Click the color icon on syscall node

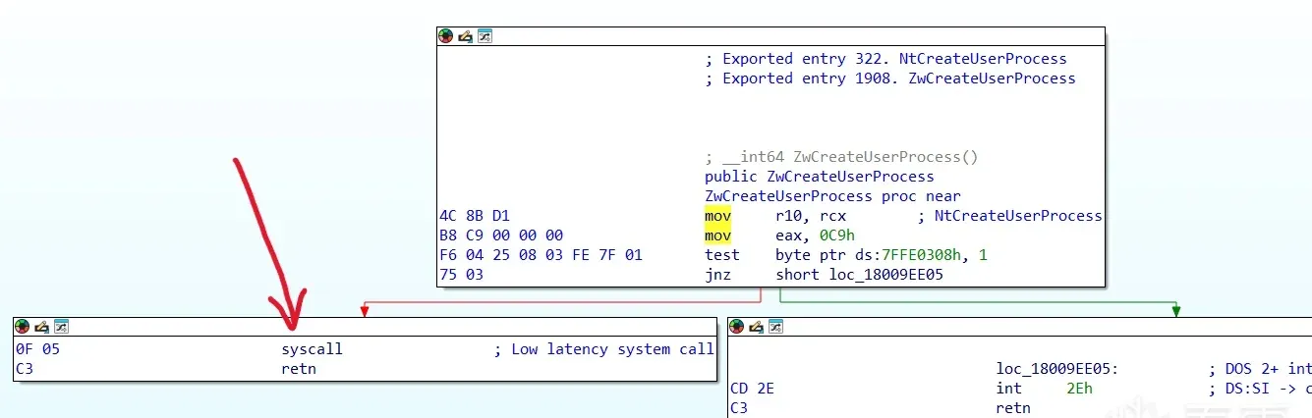pyautogui.click(x=22, y=326)
